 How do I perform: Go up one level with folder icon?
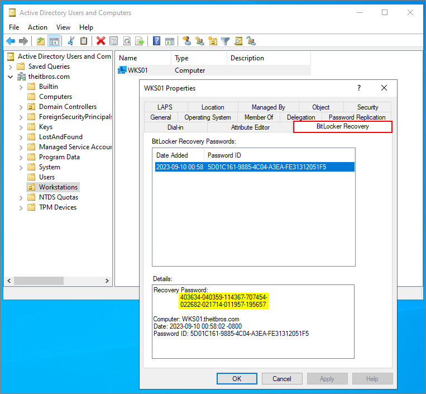click(x=41, y=41)
